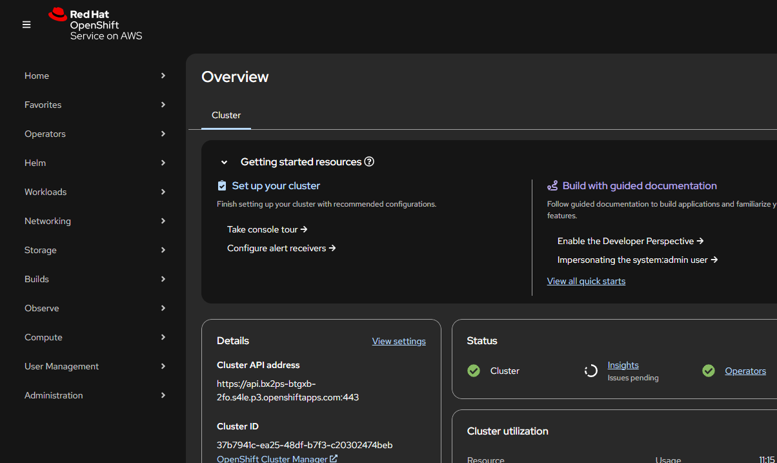The width and height of the screenshot is (777, 463).
Task: Click the hamburger navigation menu icon
Action: (26, 25)
